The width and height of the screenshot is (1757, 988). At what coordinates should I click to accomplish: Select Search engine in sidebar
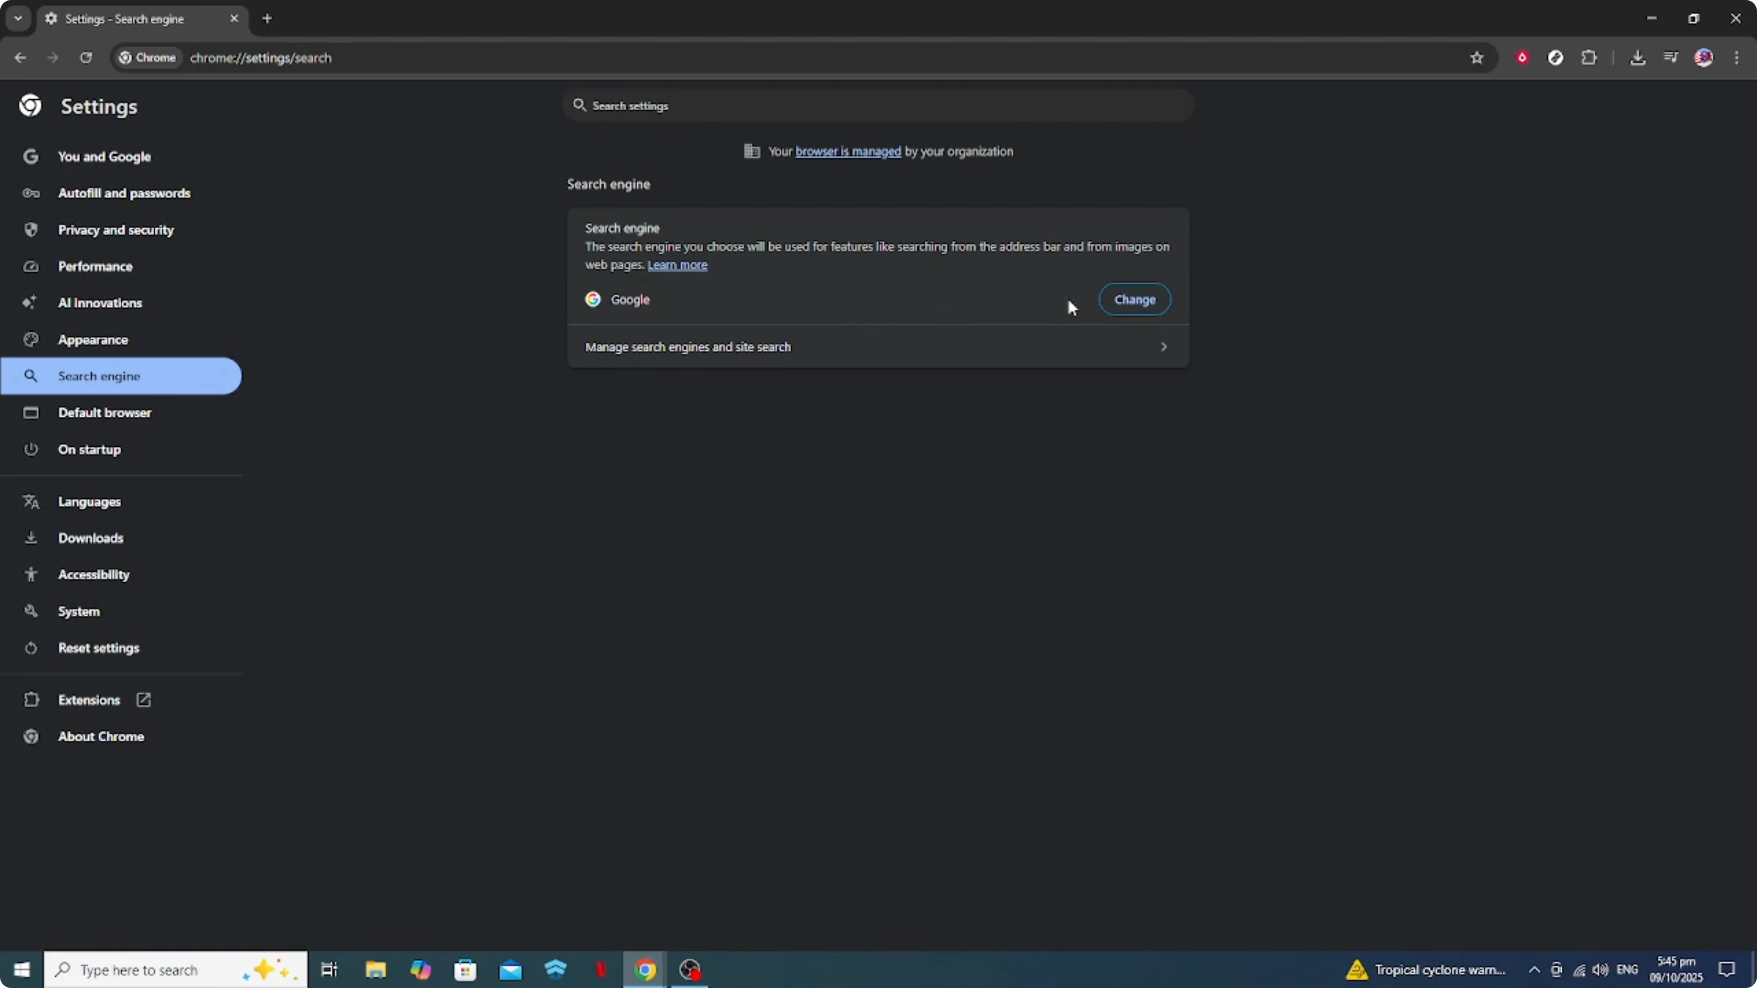click(x=121, y=376)
